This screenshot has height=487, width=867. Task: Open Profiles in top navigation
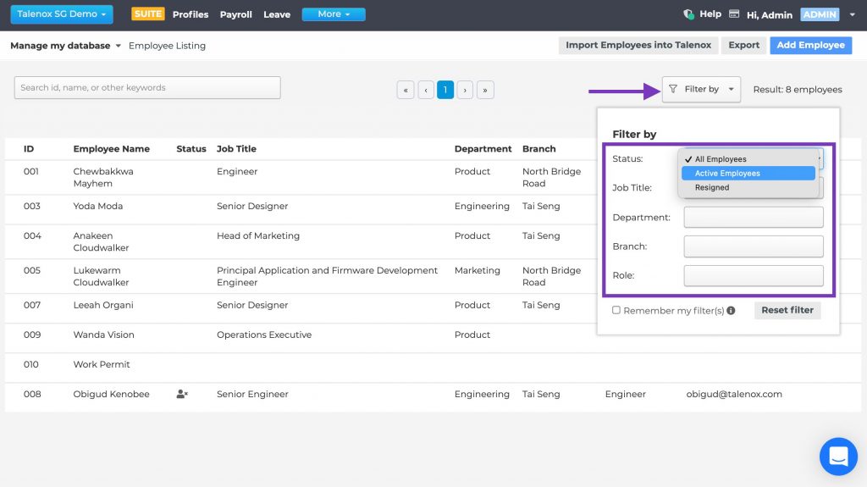pos(191,14)
